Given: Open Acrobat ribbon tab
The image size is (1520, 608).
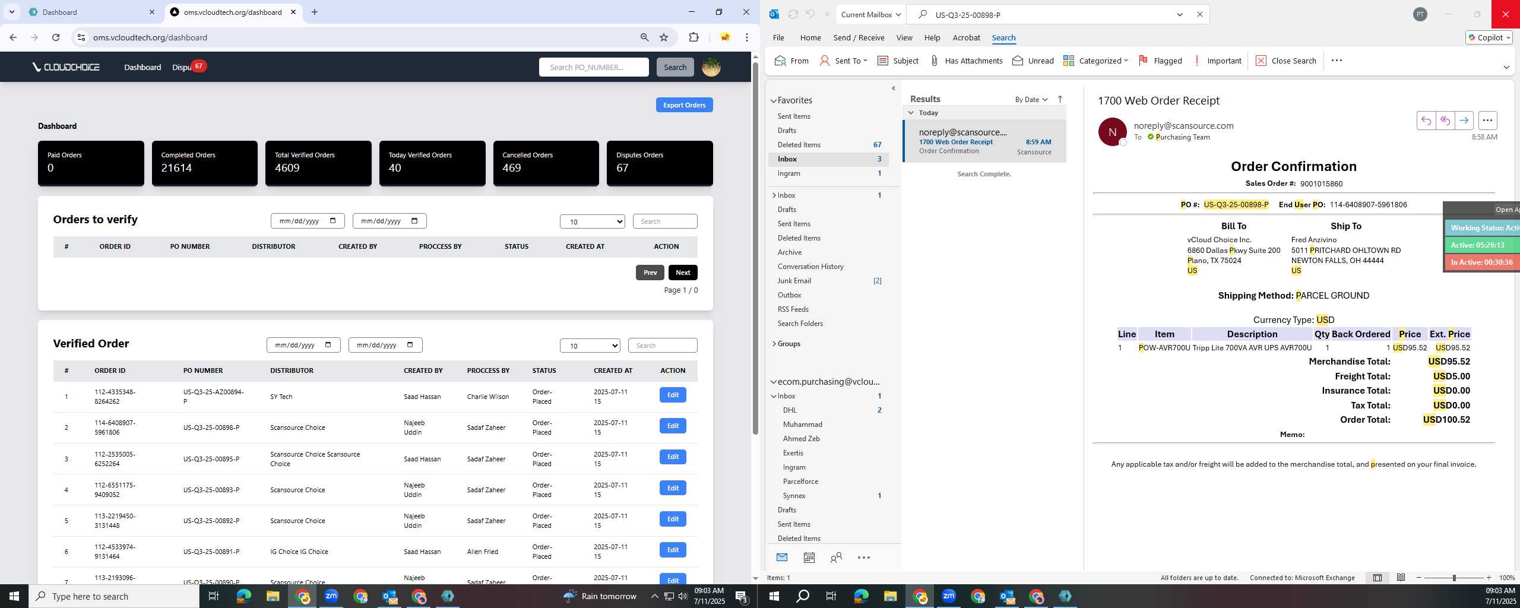Looking at the screenshot, I should [x=966, y=37].
